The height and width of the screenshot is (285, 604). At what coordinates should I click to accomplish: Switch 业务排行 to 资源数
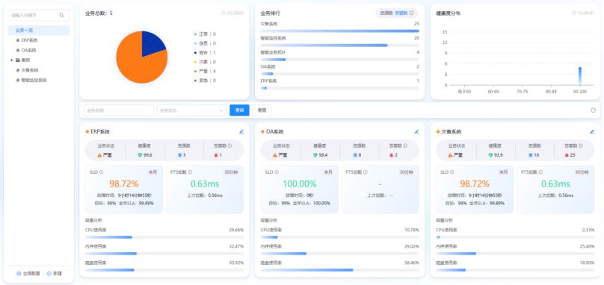386,13
